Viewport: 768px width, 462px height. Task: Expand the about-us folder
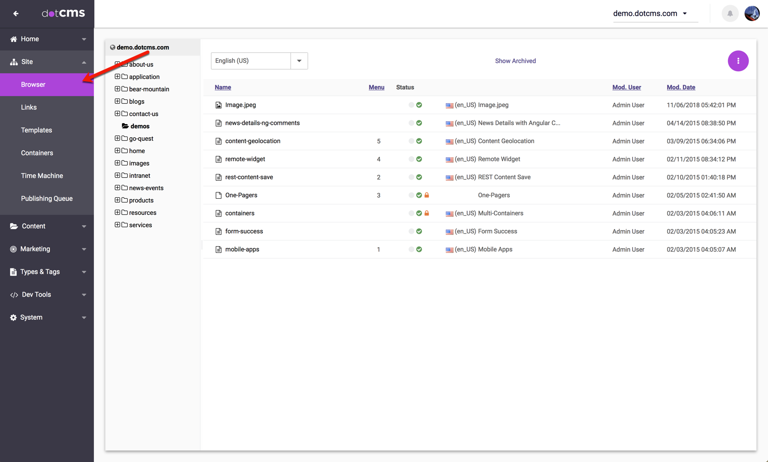(x=117, y=64)
